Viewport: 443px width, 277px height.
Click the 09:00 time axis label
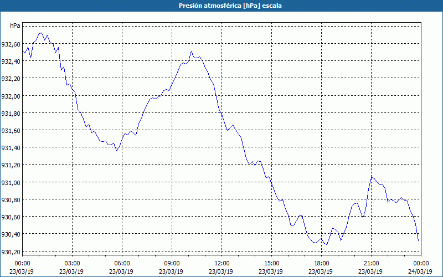172,264
